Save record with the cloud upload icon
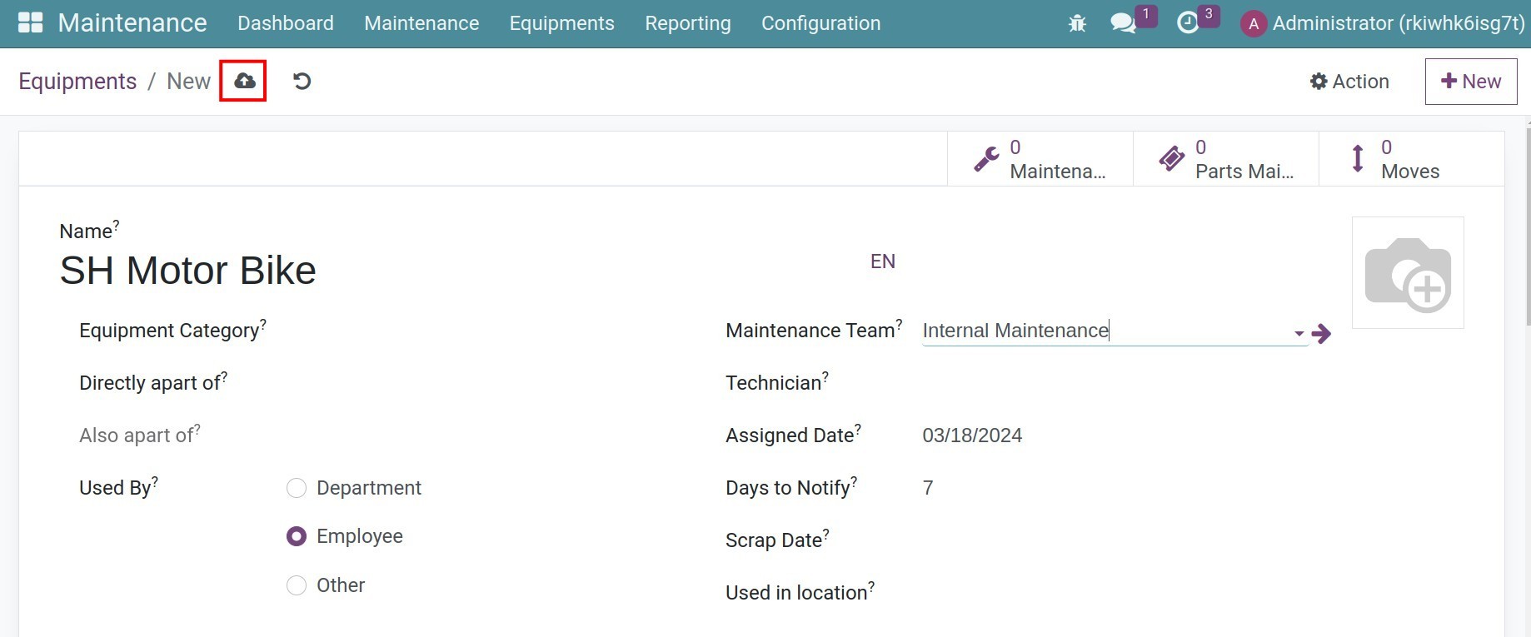Screen dimensions: 1531x637 point(244,81)
